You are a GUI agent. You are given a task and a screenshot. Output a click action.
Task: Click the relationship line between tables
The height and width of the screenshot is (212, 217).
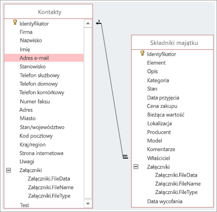(112, 90)
